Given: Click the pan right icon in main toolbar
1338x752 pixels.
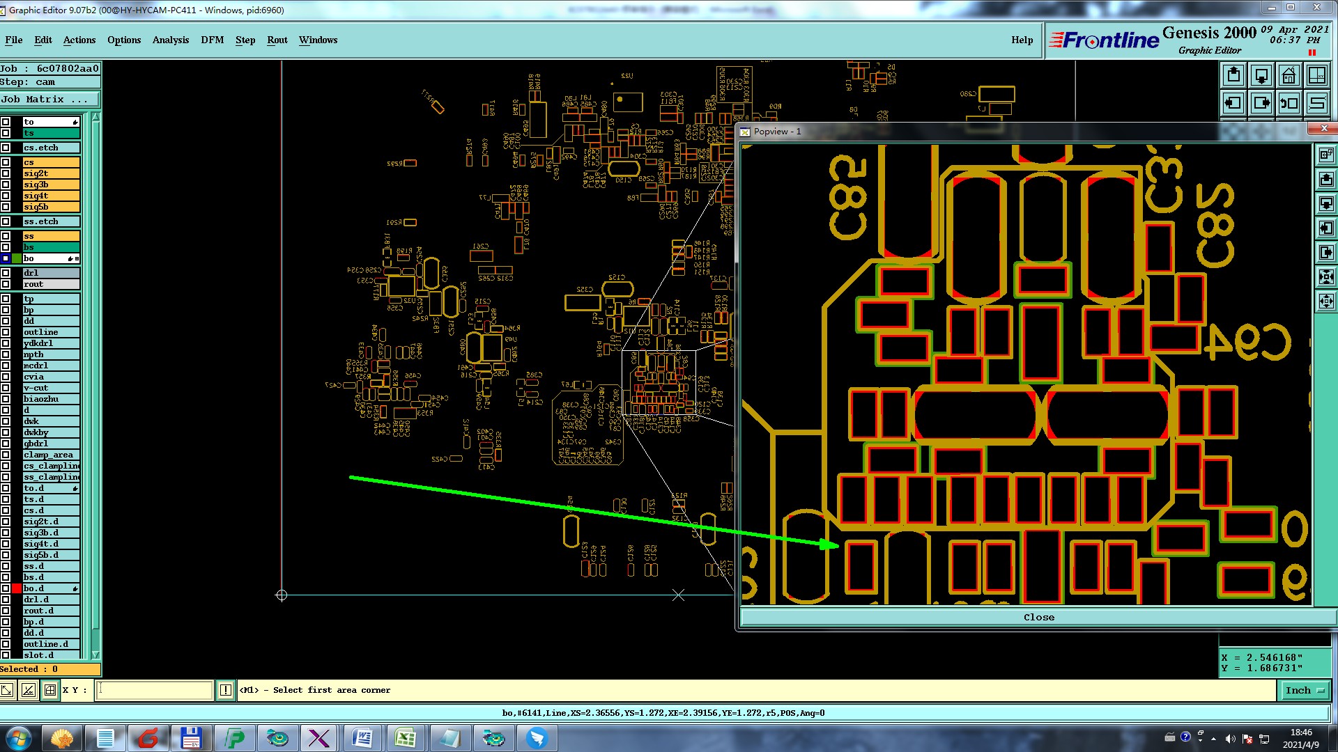Looking at the screenshot, I should click(1261, 103).
